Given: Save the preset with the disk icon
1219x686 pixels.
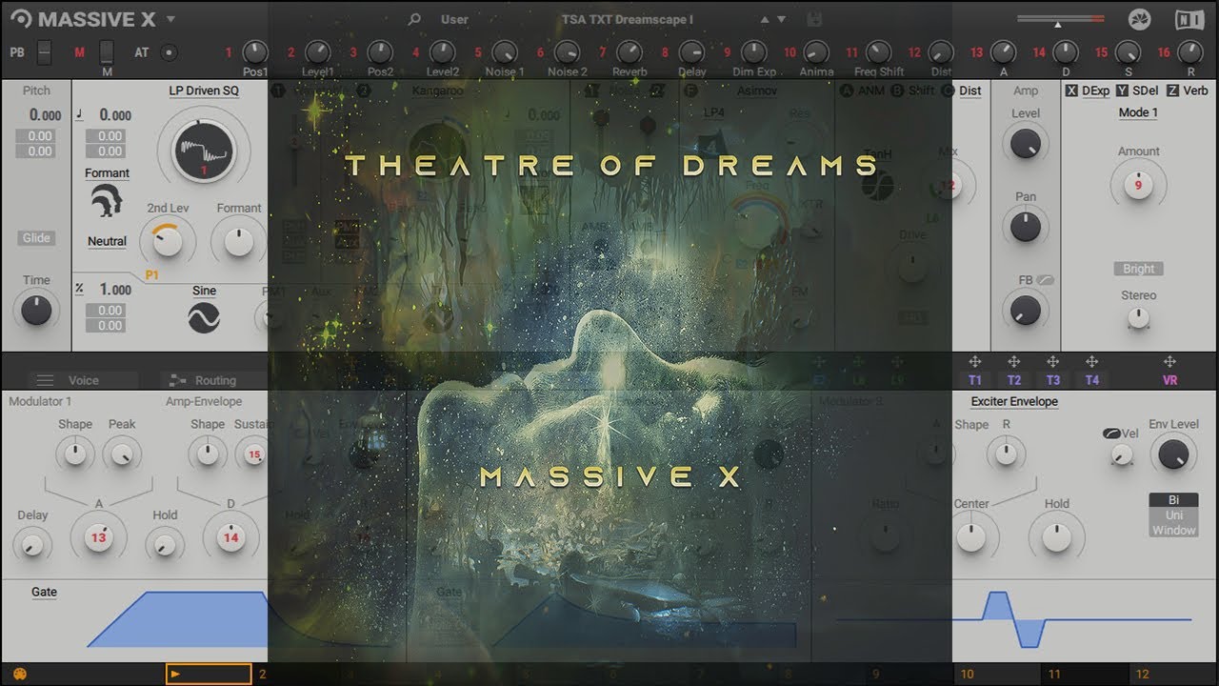Looking at the screenshot, I should 814,19.
